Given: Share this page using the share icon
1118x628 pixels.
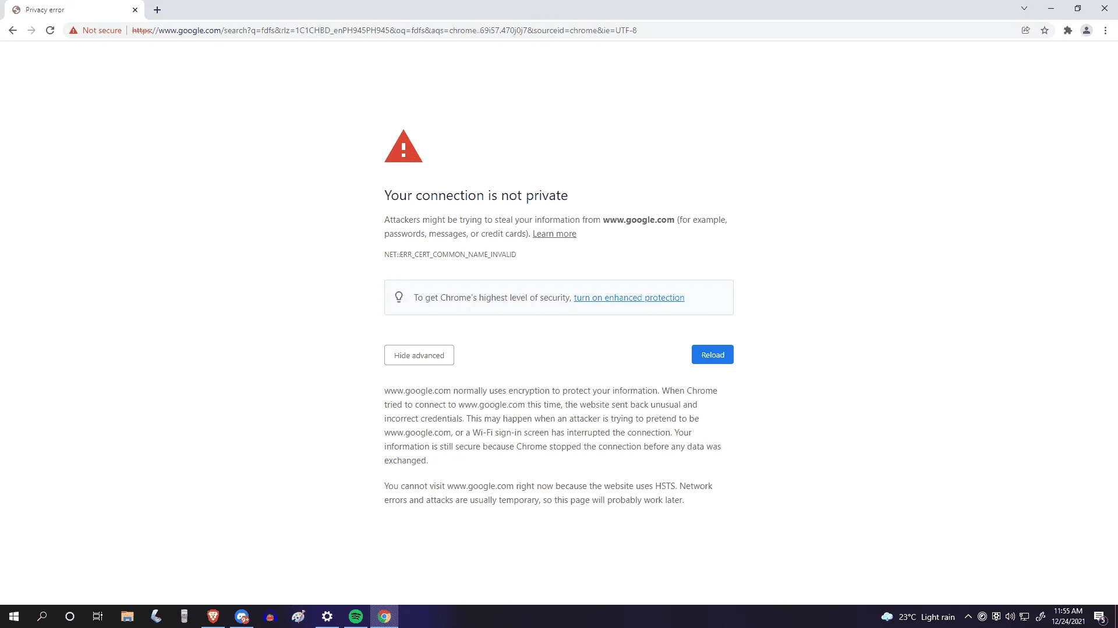Looking at the screenshot, I should (1026, 30).
